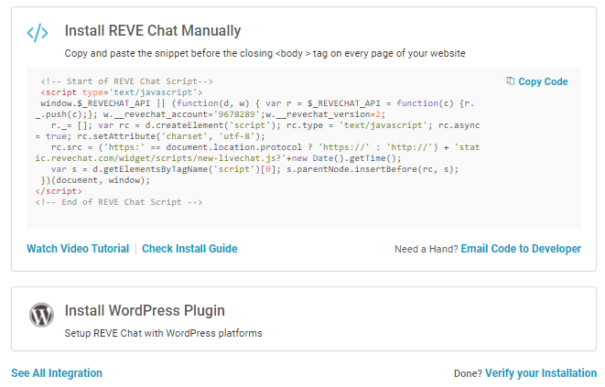This screenshot has height=387, width=605.
Task: Click the Copy Code clipboard icon
Action: coord(511,81)
